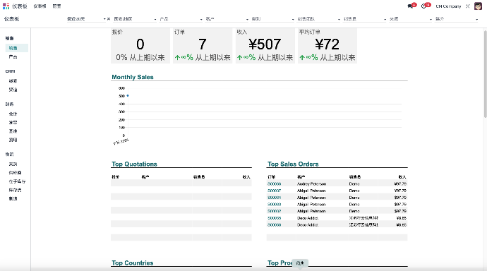
Task: Open the 销售团队 filter dropdown
Action: [x=318, y=19]
